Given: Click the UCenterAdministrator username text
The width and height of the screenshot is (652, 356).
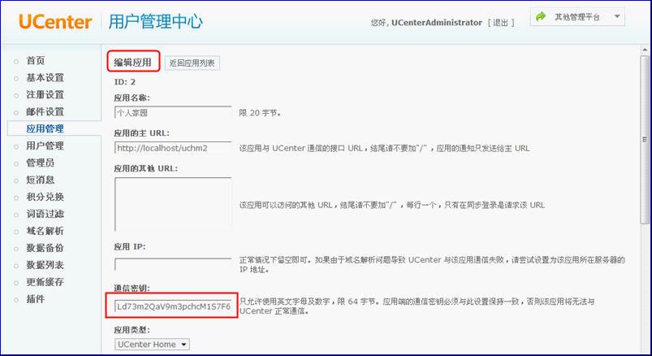Looking at the screenshot, I should click(x=437, y=23).
